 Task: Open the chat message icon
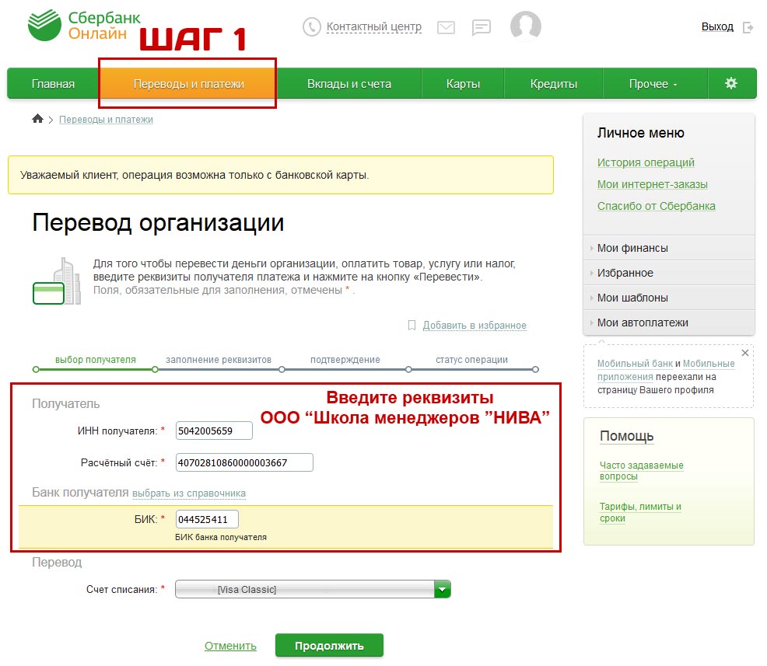click(482, 27)
